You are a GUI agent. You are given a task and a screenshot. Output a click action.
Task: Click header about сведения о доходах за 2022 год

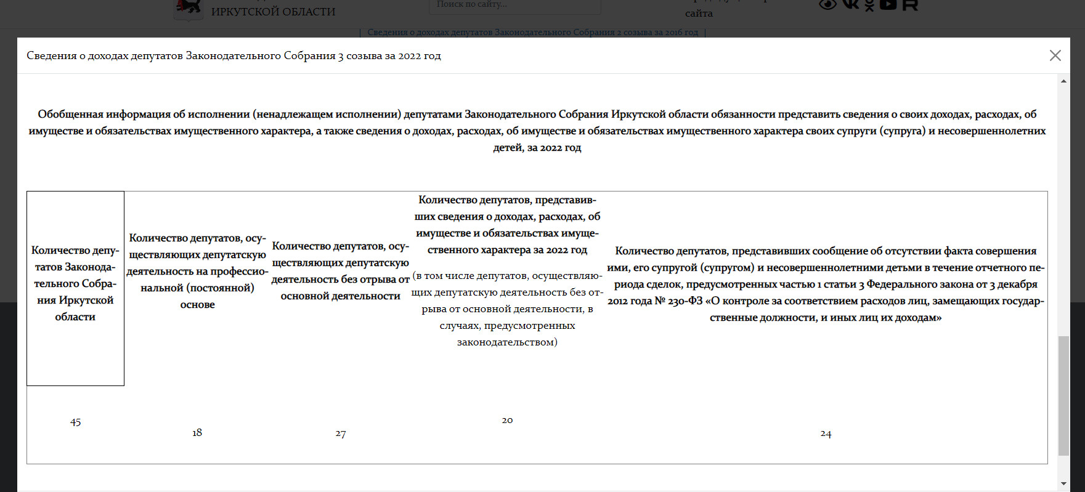(x=507, y=225)
